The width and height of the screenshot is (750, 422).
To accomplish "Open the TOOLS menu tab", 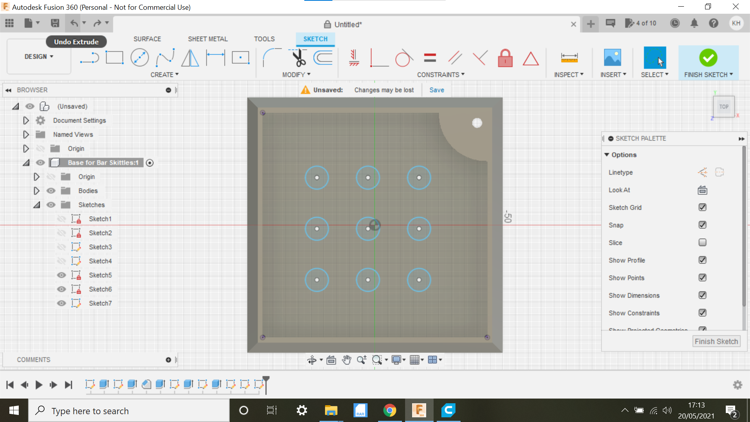I will [x=264, y=38].
